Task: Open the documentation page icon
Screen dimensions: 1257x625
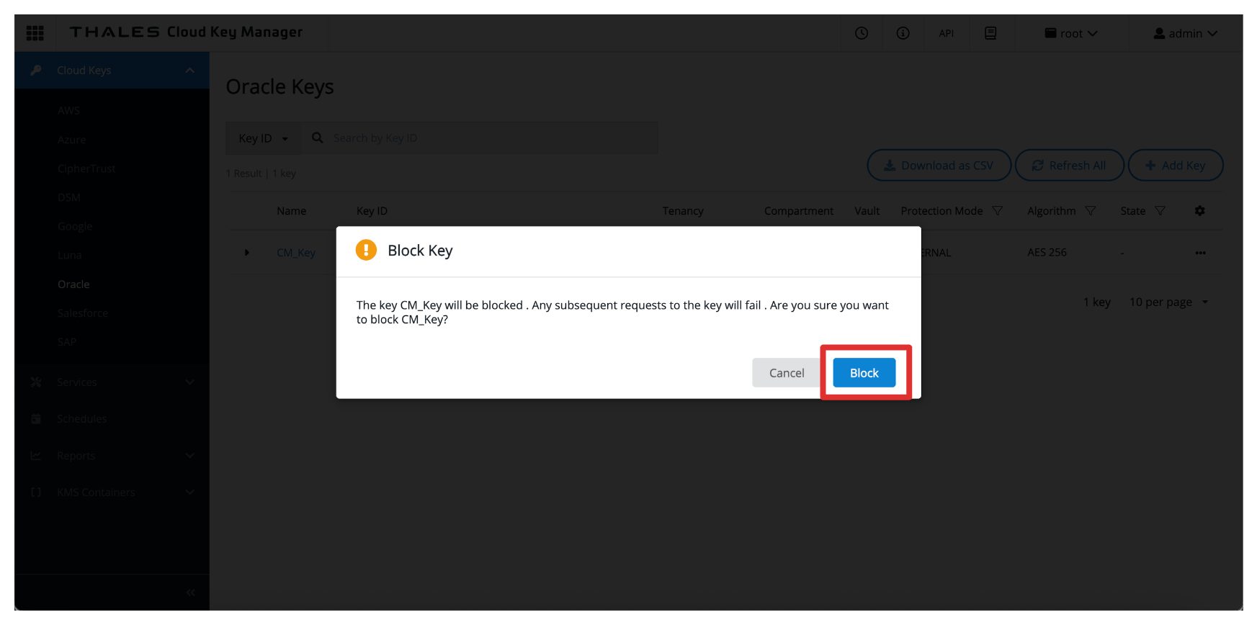Action: coord(990,33)
